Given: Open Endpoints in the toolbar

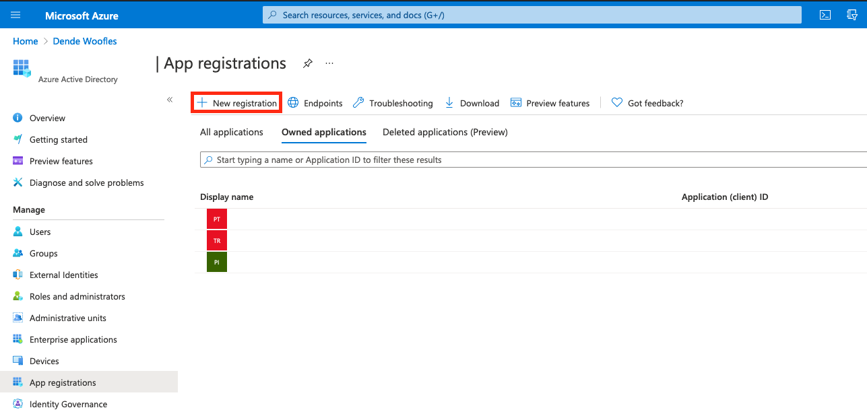Looking at the screenshot, I should (315, 103).
